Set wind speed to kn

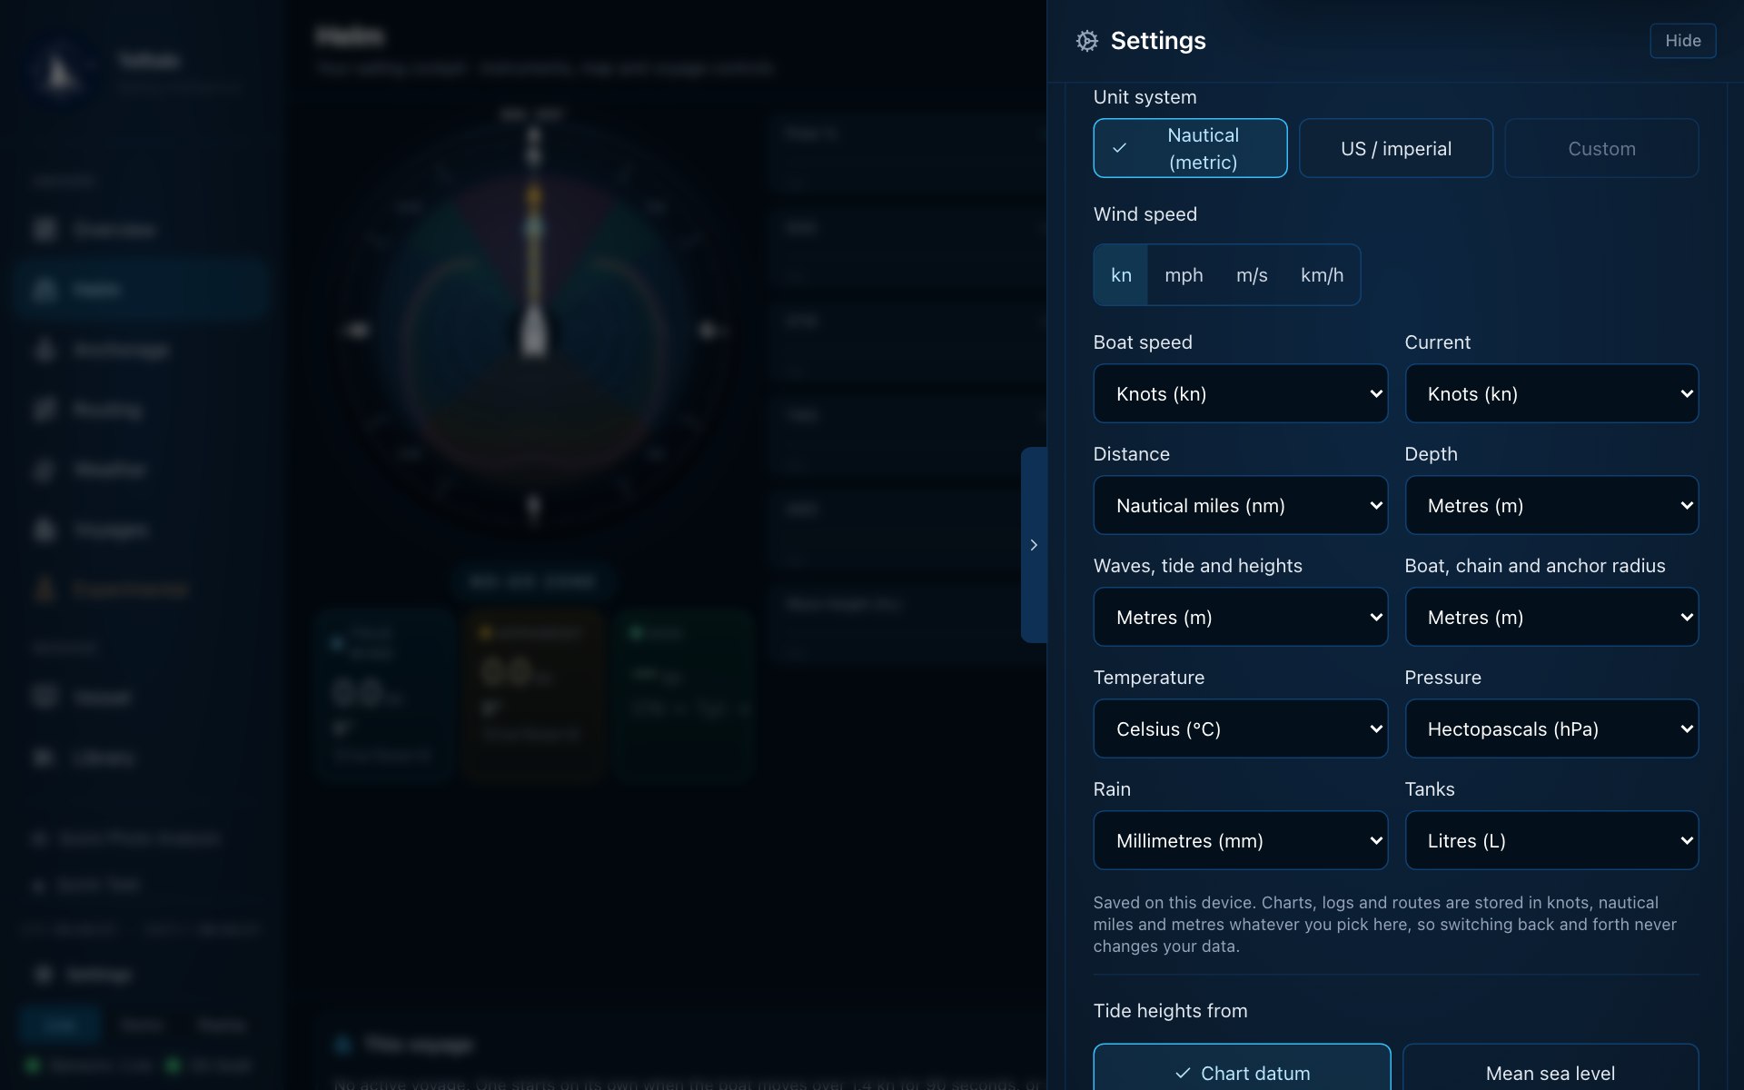(1121, 275)
